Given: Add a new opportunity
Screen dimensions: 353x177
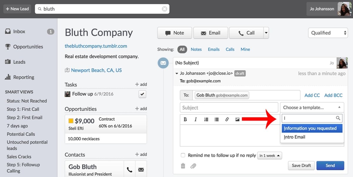Looking at the screenshot, I should click(141, 108).
